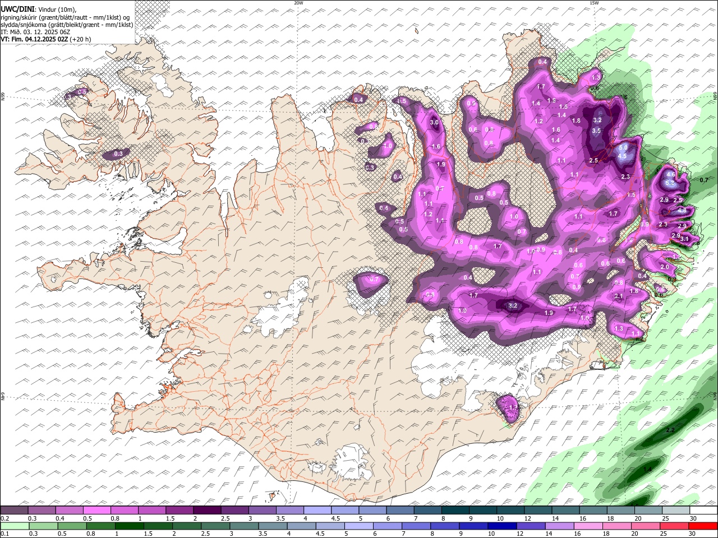Viewport: 718px width, 538px height.
Task: Click the snow legend swatch between 12 and 14
Action: (538, 511)
